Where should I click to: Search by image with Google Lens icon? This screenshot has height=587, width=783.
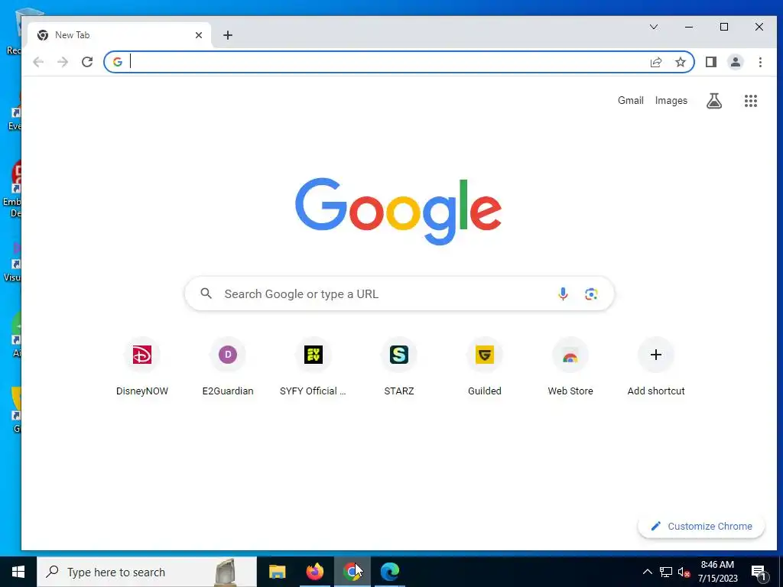591,294
